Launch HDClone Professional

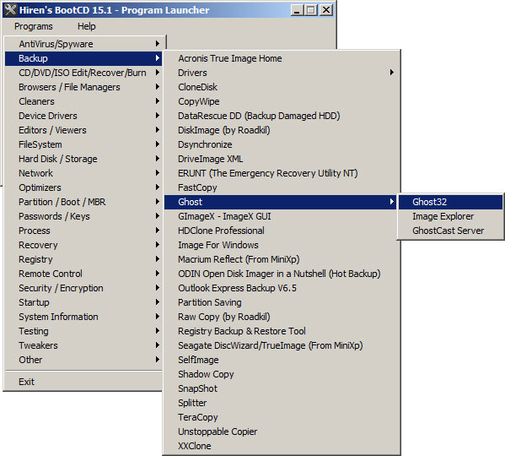point(281,231)
